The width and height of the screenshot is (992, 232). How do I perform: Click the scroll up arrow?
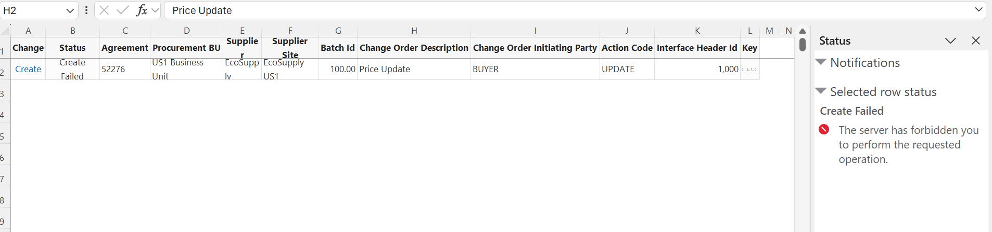803,31
